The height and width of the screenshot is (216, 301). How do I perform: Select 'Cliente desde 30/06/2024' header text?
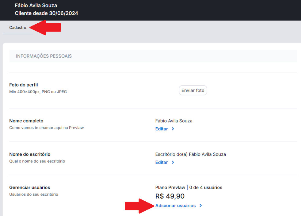[47, 13]
